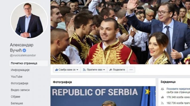Image resolution: width=190 pixels, height=106 pixels.
Task: Click the RSS feed icon on Пратите ово
Action: 84,70
